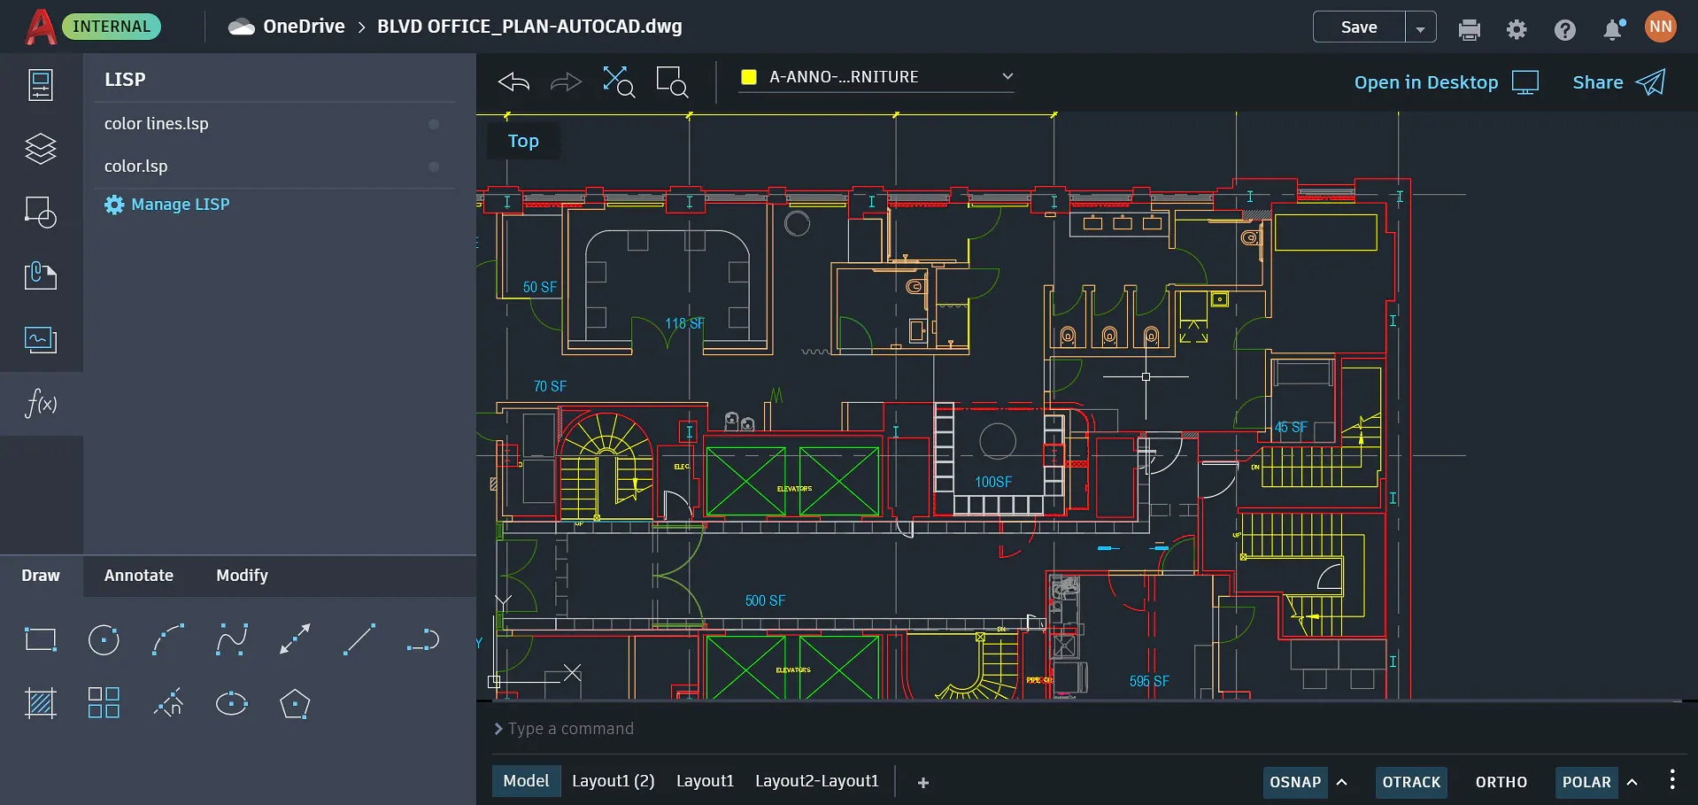This screenshot has width=1698, height=805.
Task: Select the Circle draw tool
Action: coord(104,639)
